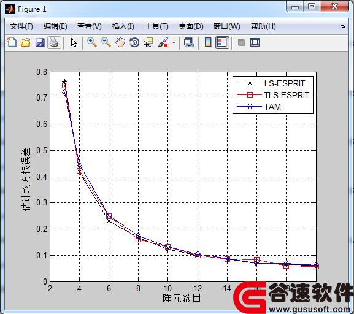
Task: Create a new figure with New icon
Action: 12,42
